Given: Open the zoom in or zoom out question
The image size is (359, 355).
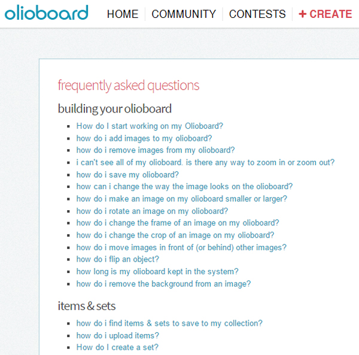Looking at the screenshot, I should tap(205, 163).
